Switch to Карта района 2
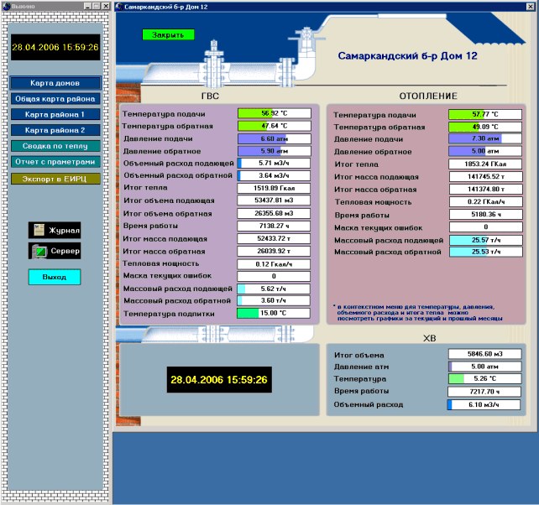Image resolution: width=539 pixels, height=505 pixels. tap(55, 130)
